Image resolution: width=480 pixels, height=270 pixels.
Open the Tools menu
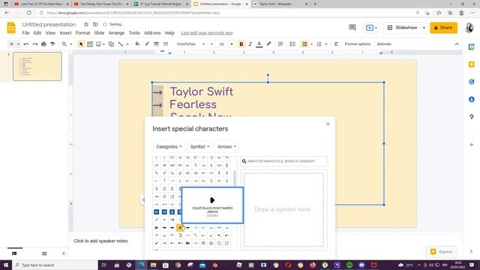pyautogui.click(x=134, y=33)
